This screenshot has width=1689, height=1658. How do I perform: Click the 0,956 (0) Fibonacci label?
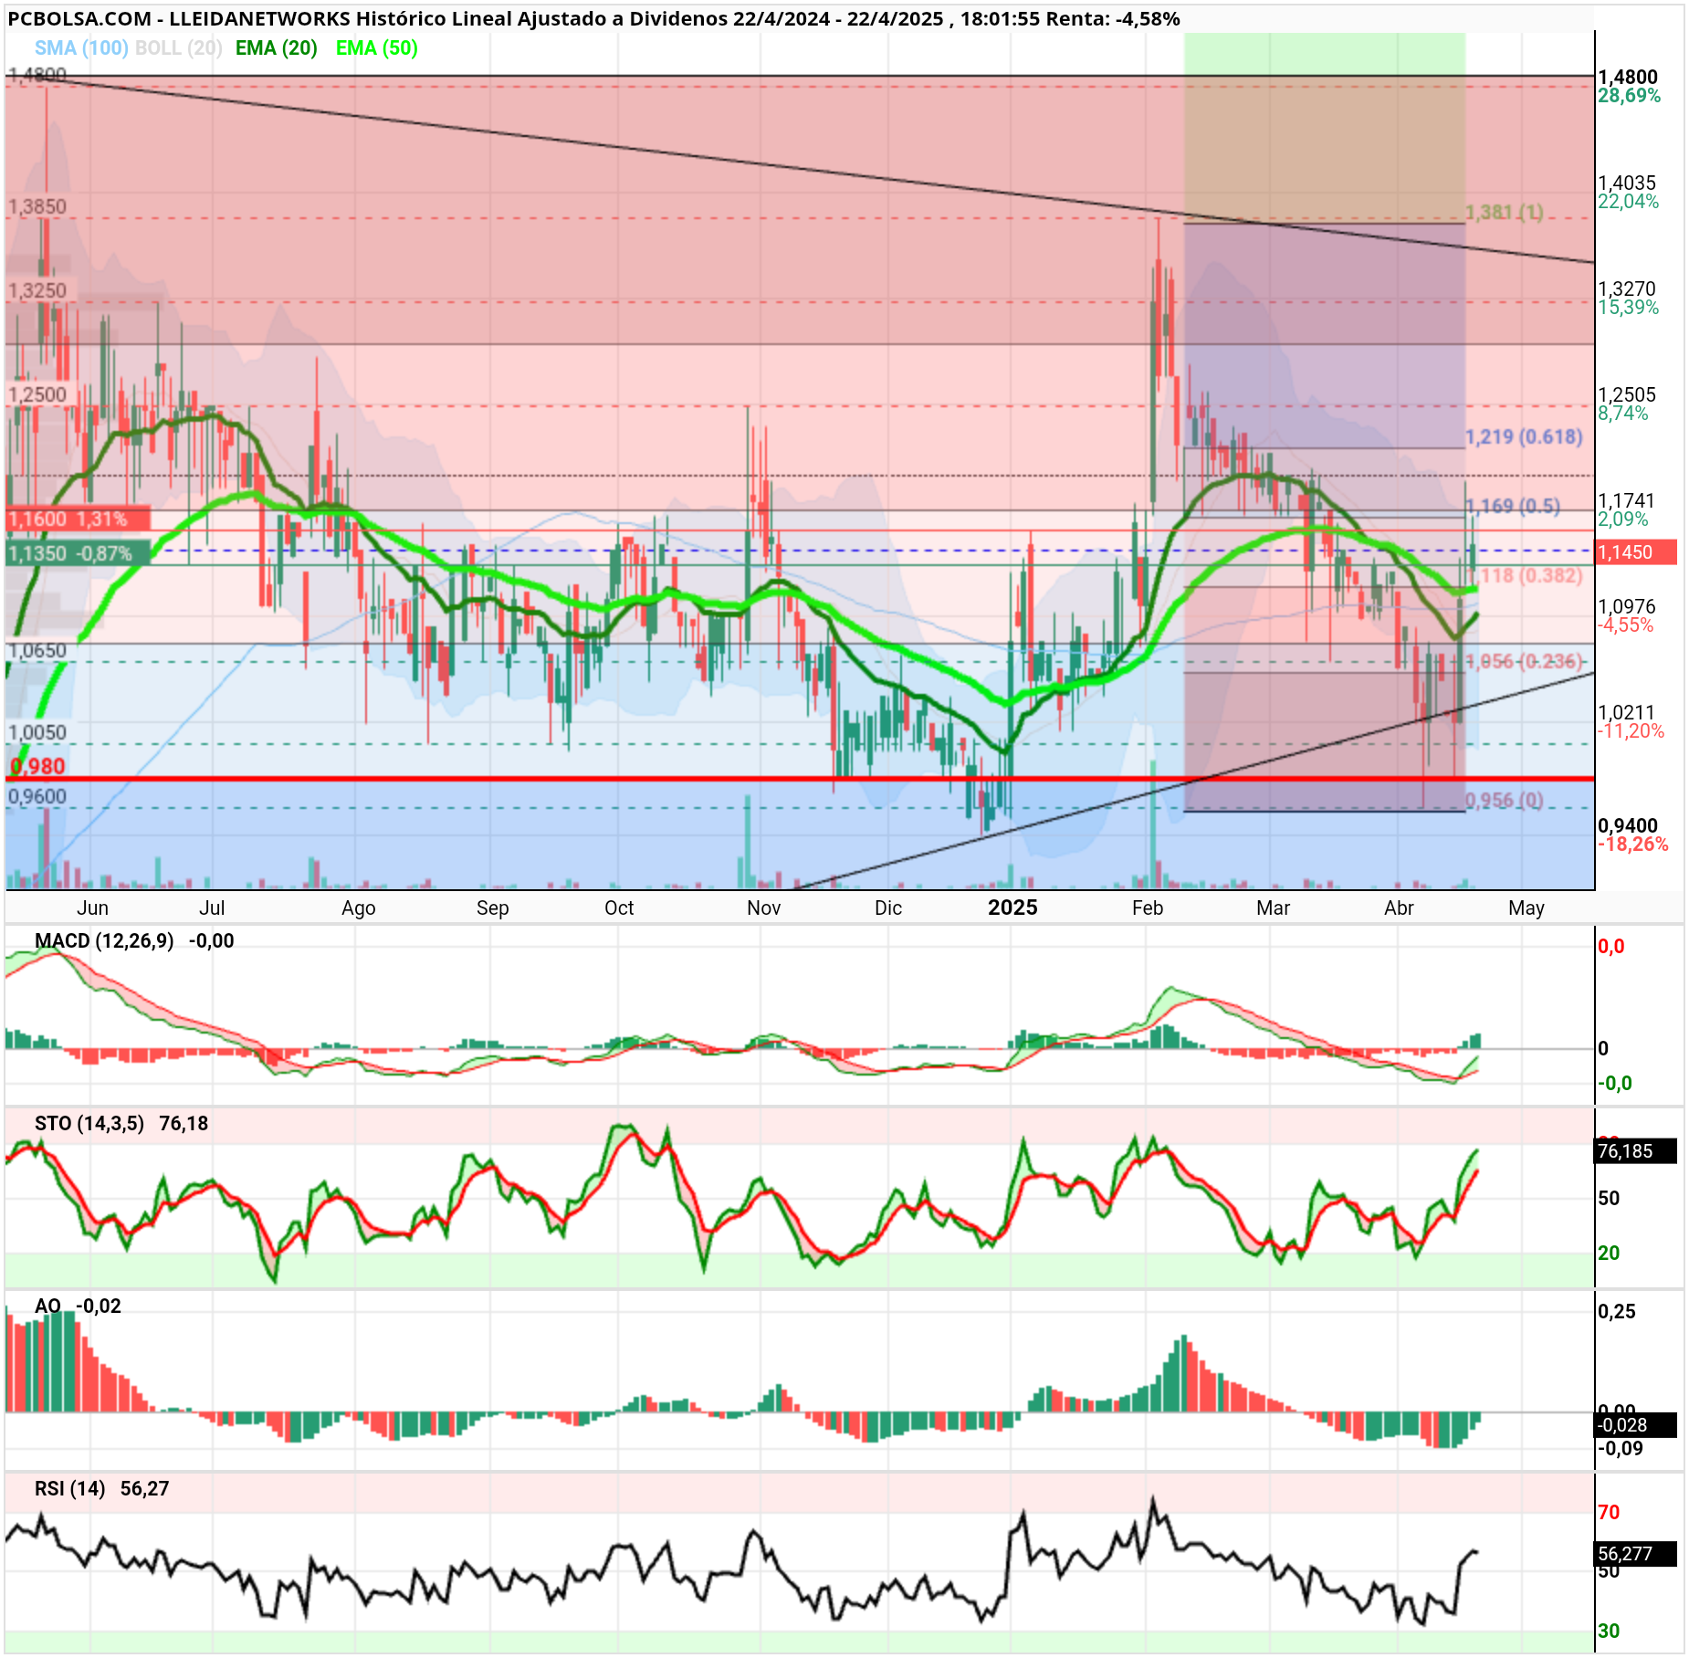1505,800
